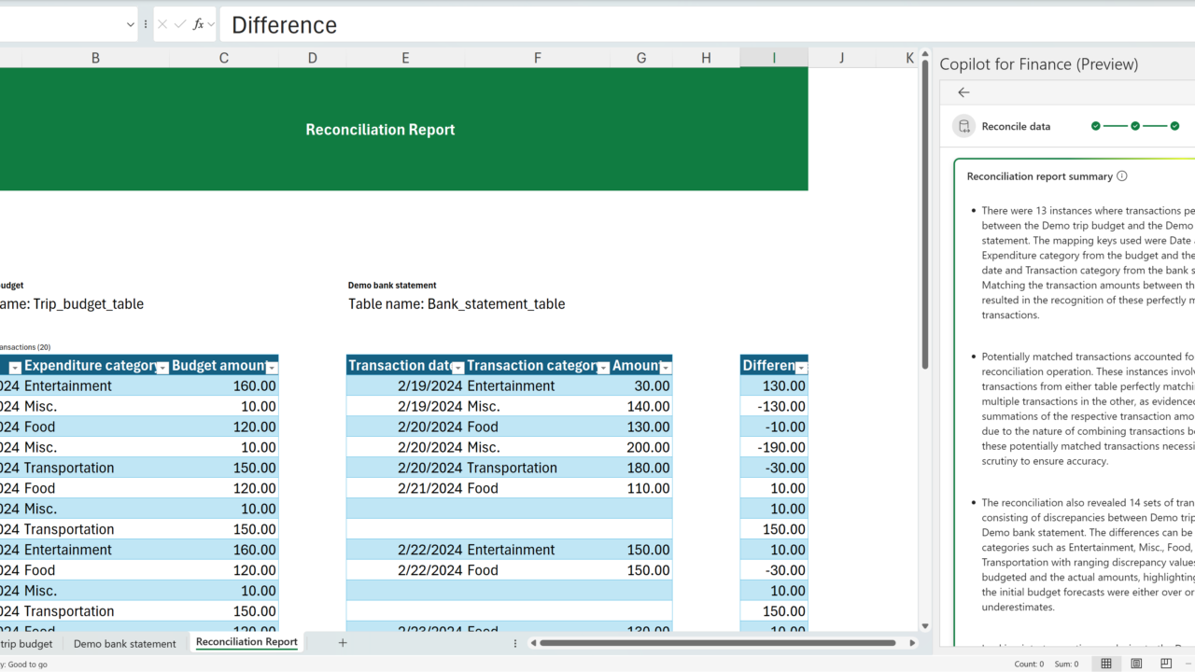This screenshot has width=1195, height=672.
Task: Open the Budget amount filter dropdown
Action: (x=271, y=367)
